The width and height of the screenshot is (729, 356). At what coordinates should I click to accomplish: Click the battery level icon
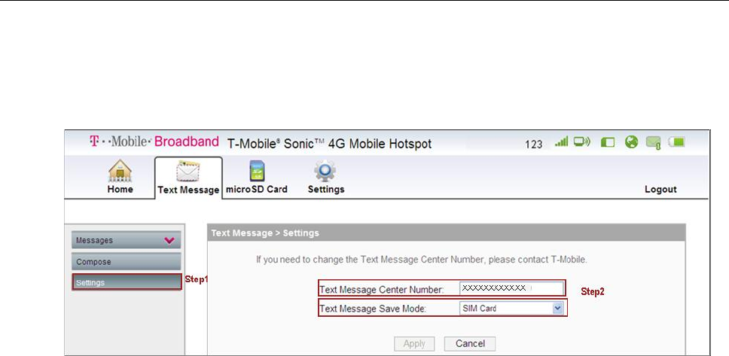677,141
